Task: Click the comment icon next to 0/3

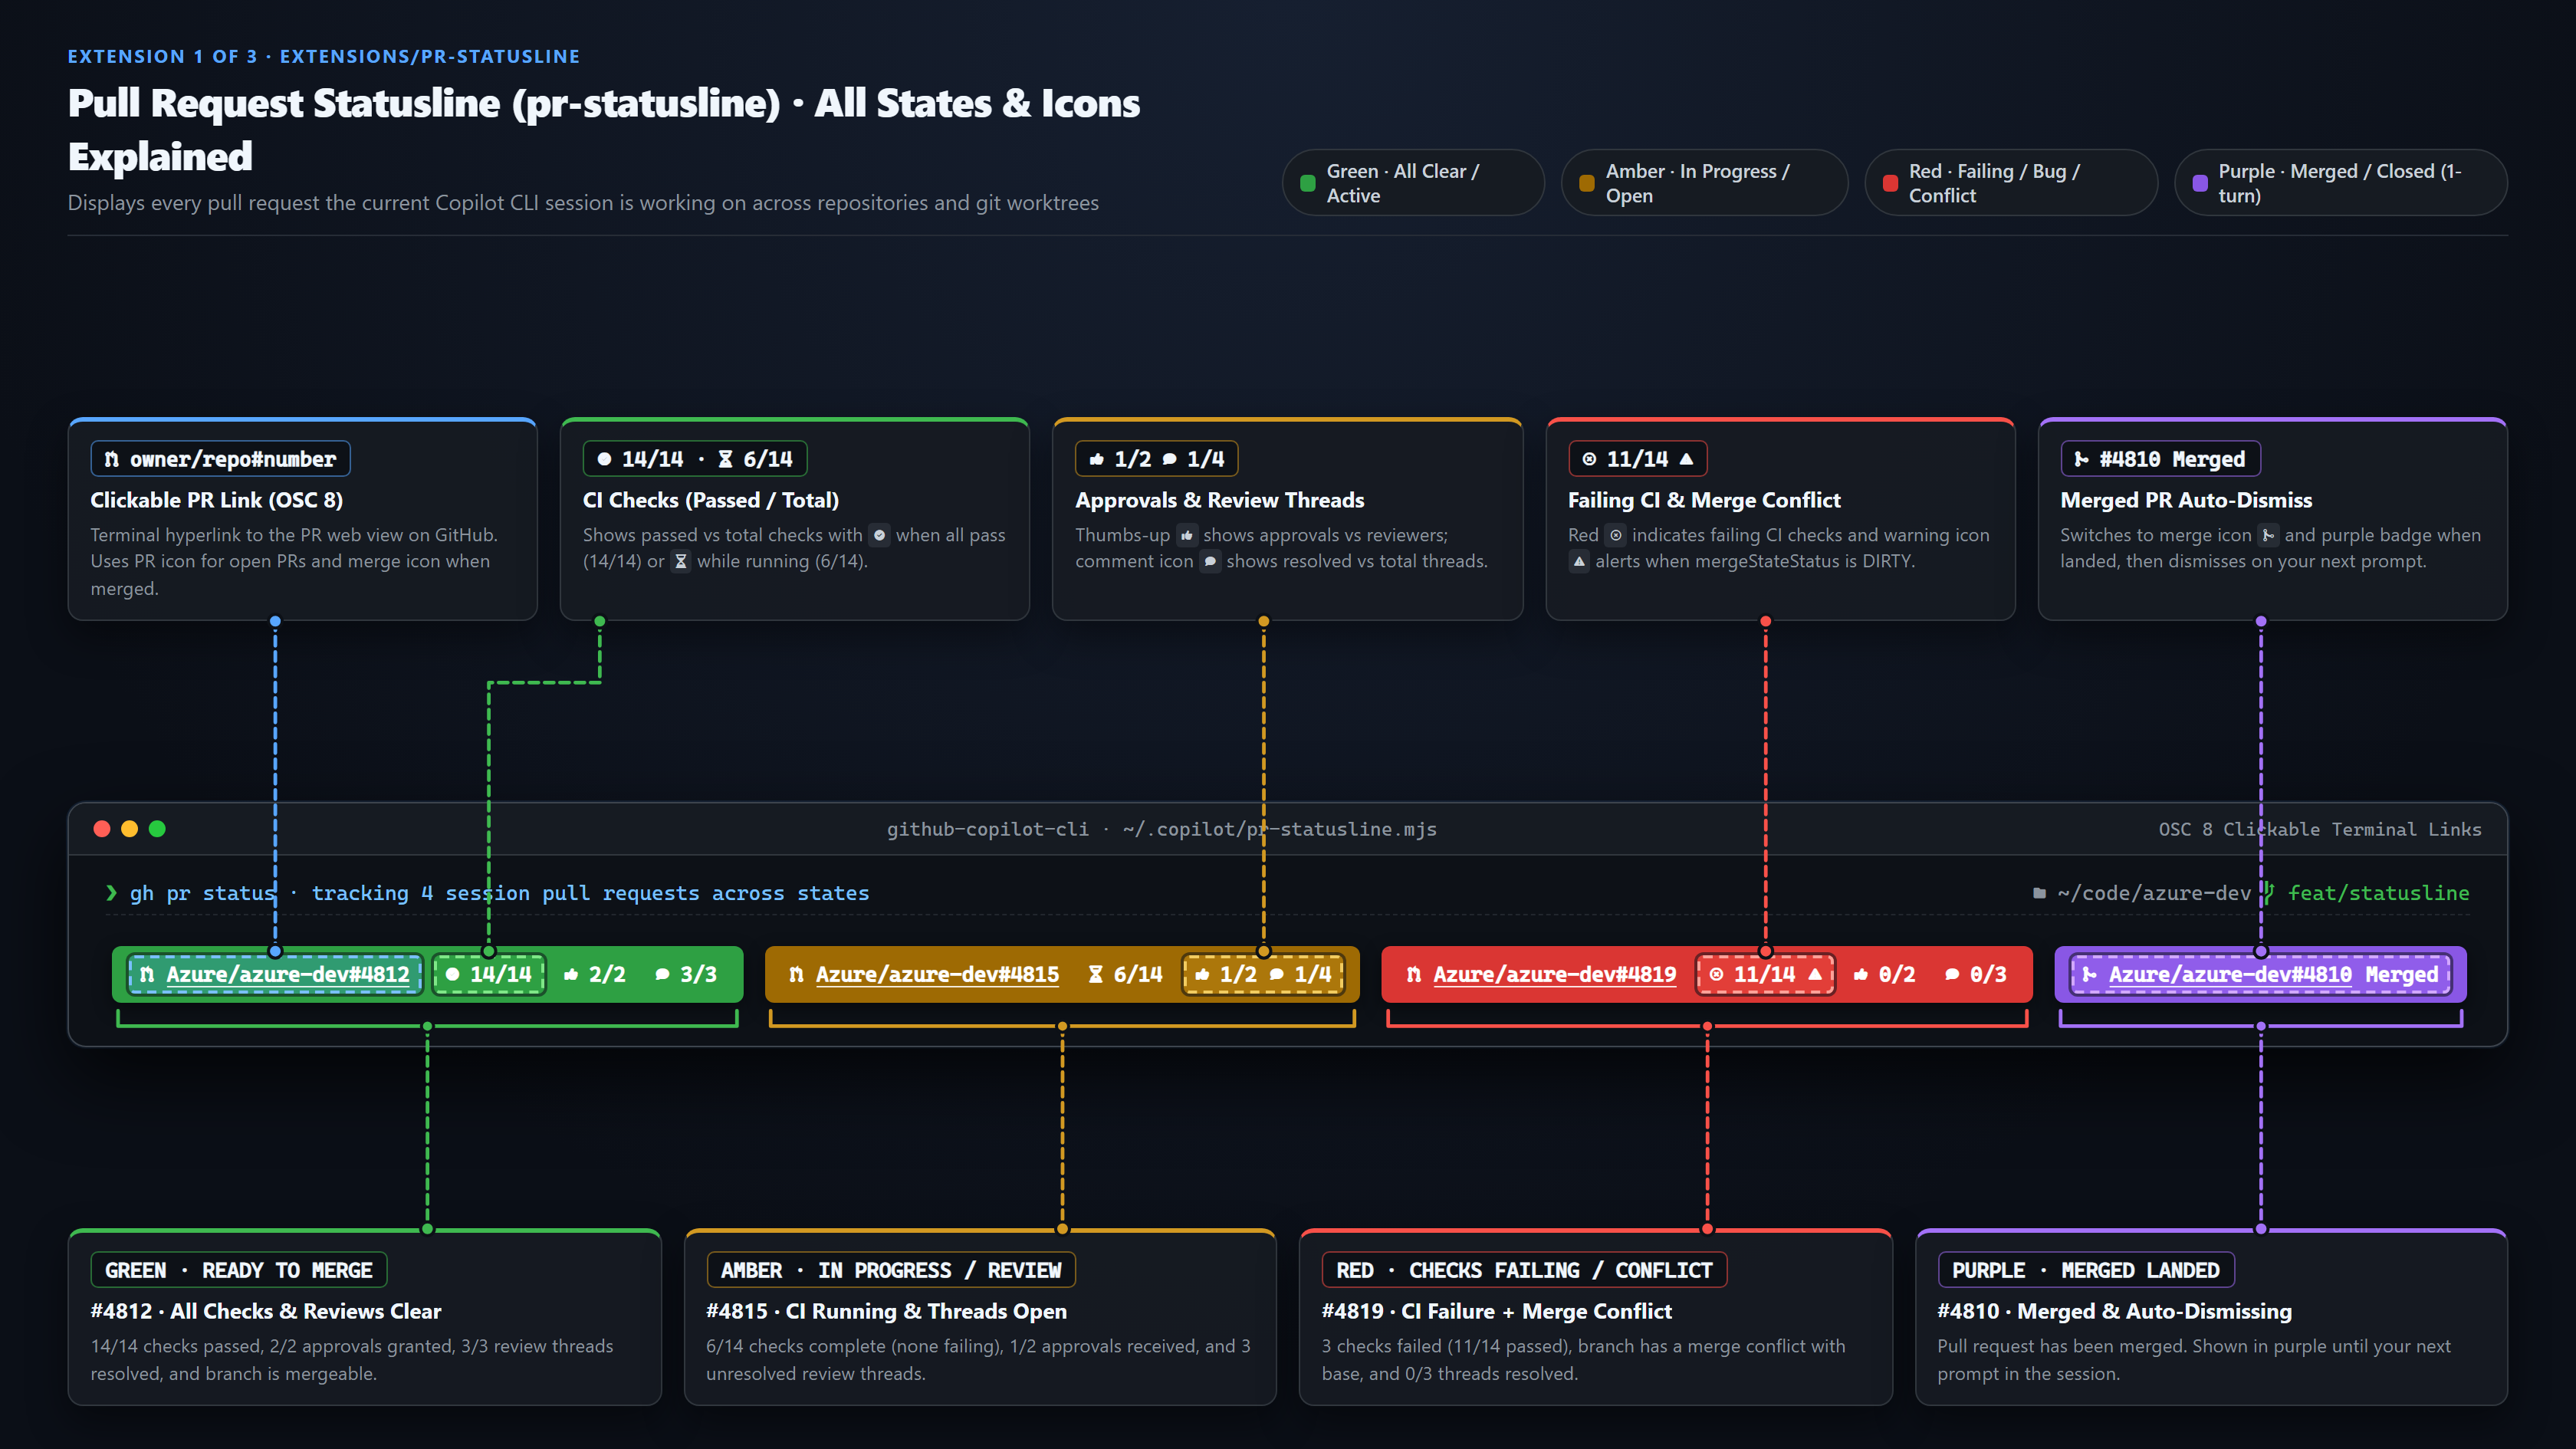Action: click(x=1952, y=974)
